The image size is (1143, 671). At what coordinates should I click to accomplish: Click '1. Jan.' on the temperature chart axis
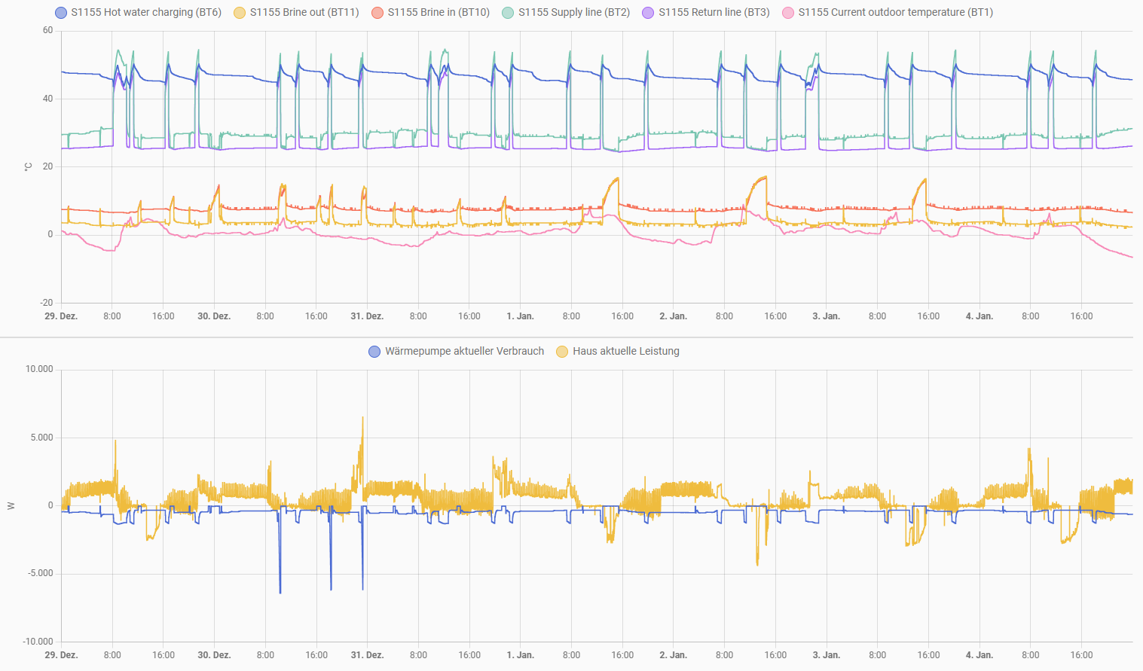(x=520, y=316)
